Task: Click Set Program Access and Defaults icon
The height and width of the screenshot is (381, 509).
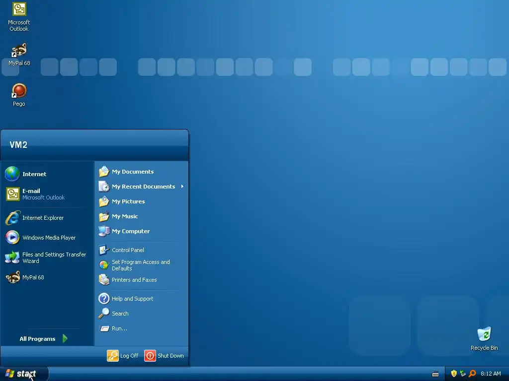Action: coord(104,265)
